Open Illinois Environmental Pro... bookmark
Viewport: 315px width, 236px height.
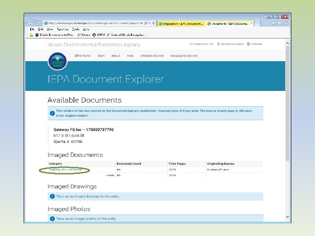pyautogui.click(x=55, y=35)
